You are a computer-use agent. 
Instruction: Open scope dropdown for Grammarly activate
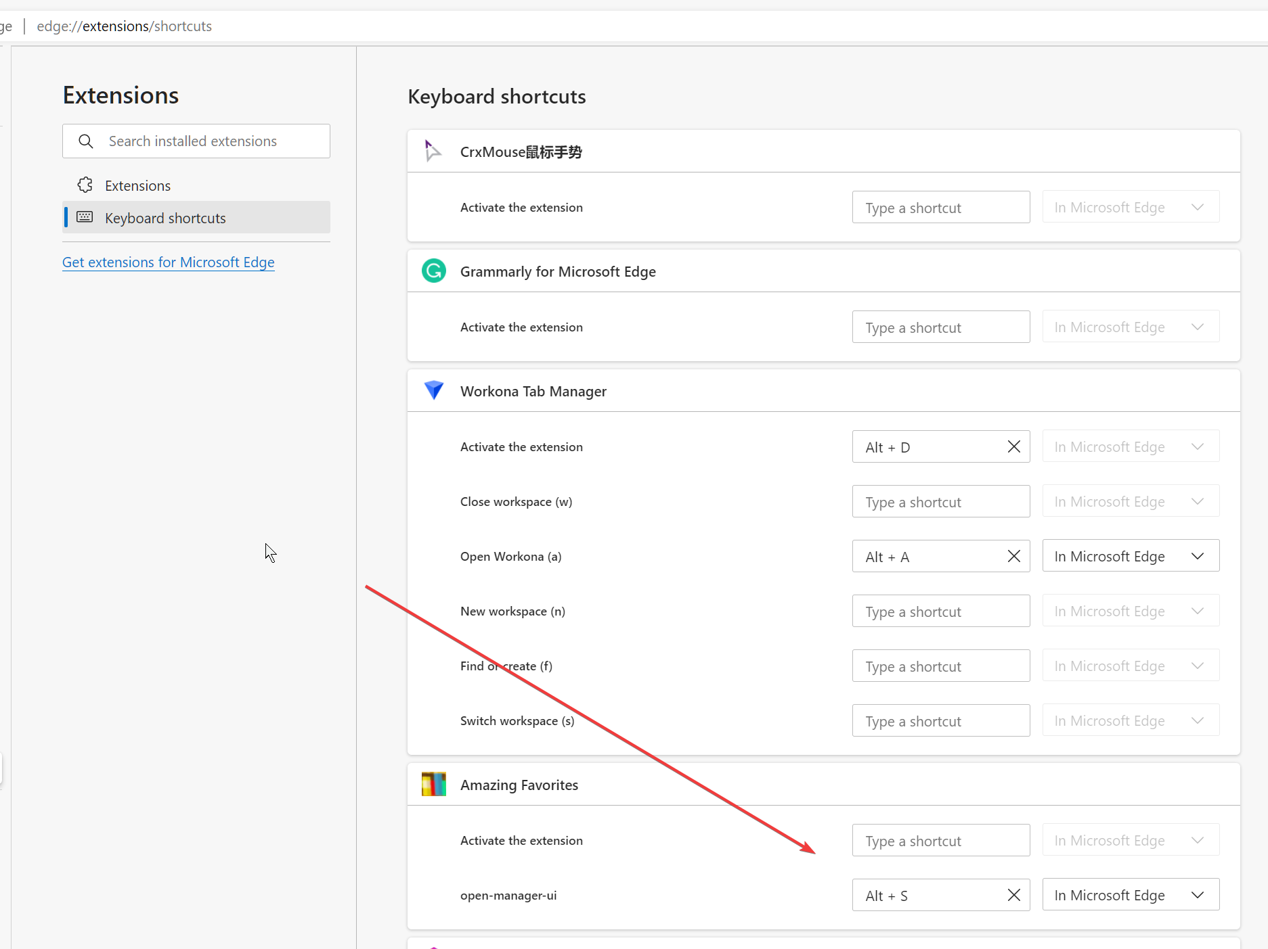coord(1131,327)
